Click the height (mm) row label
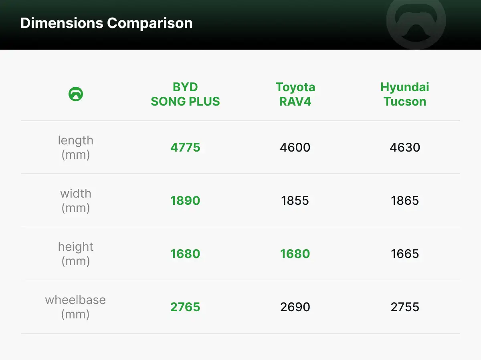 [76, 254]
